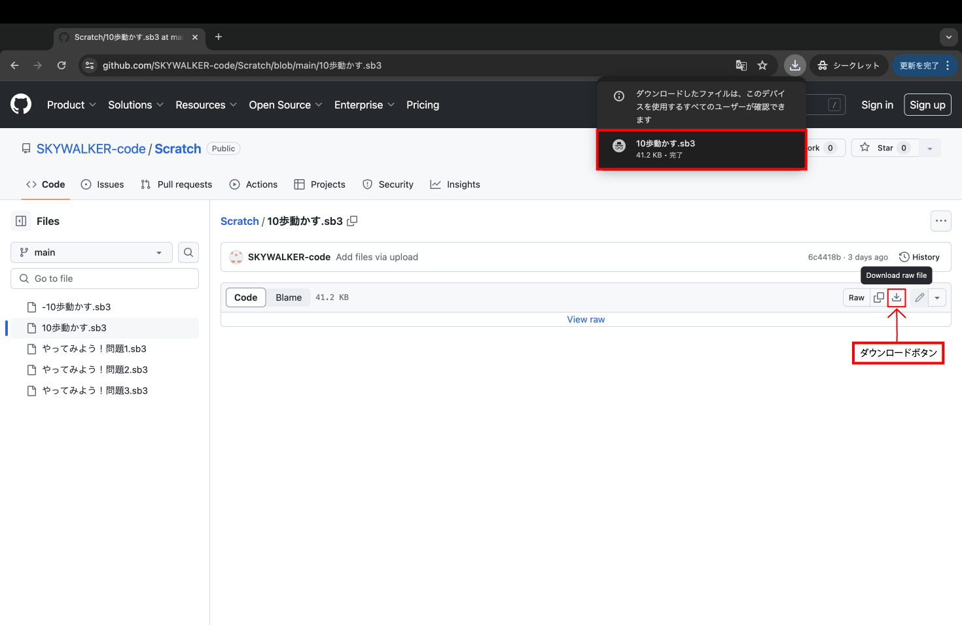Expand the Enterprise menu
This screenshot has width=962, height=625.
point(365,105)
